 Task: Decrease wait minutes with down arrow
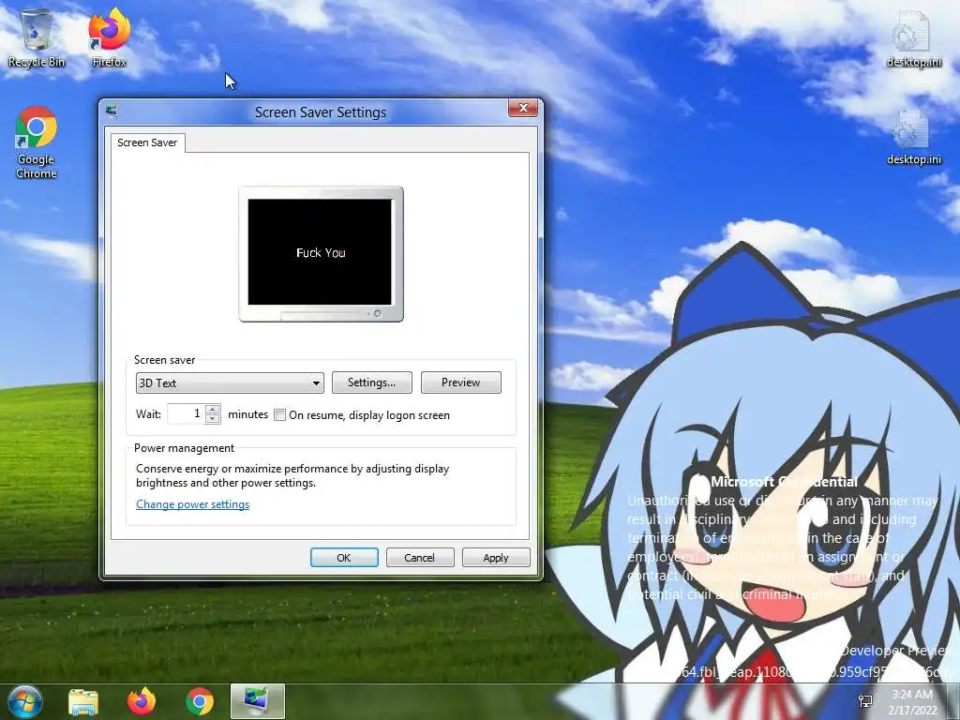[213, 419]
